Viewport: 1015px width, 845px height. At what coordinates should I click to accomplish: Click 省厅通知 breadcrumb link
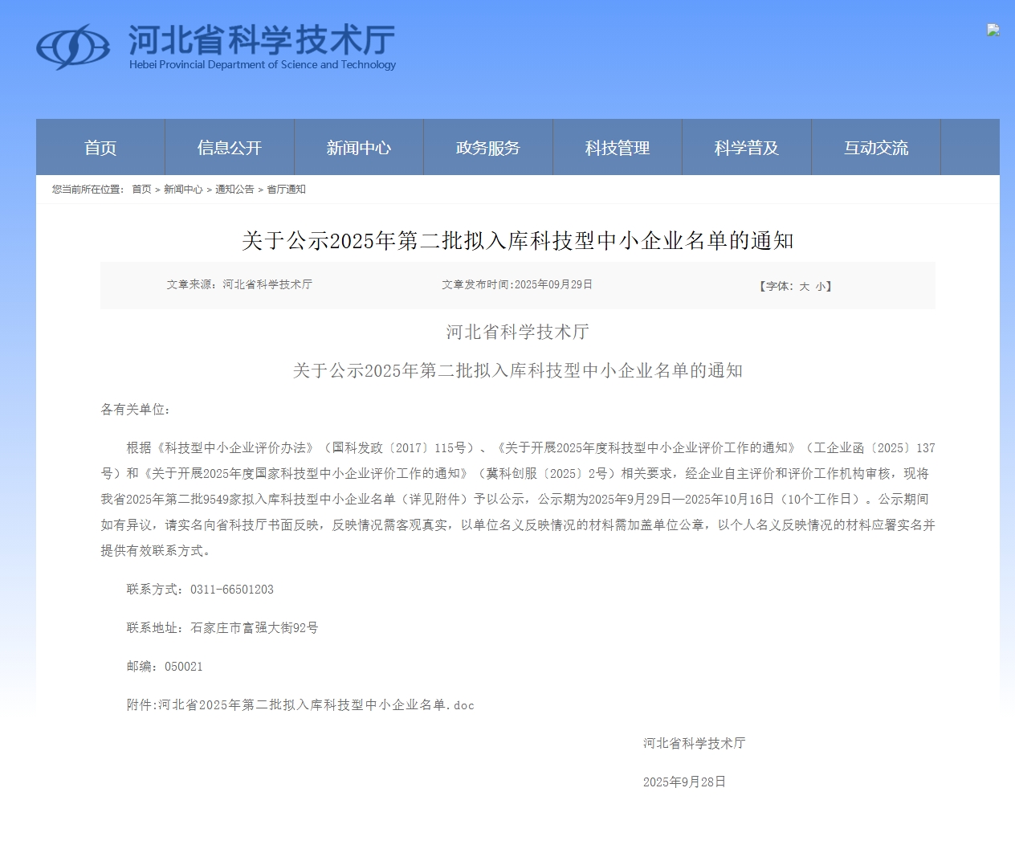pyautogui.click(x=286, y=190)
